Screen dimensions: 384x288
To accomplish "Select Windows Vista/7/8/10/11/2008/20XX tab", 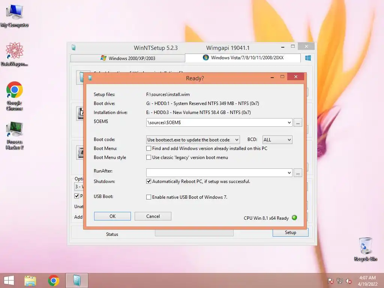I will click(243, 58).
